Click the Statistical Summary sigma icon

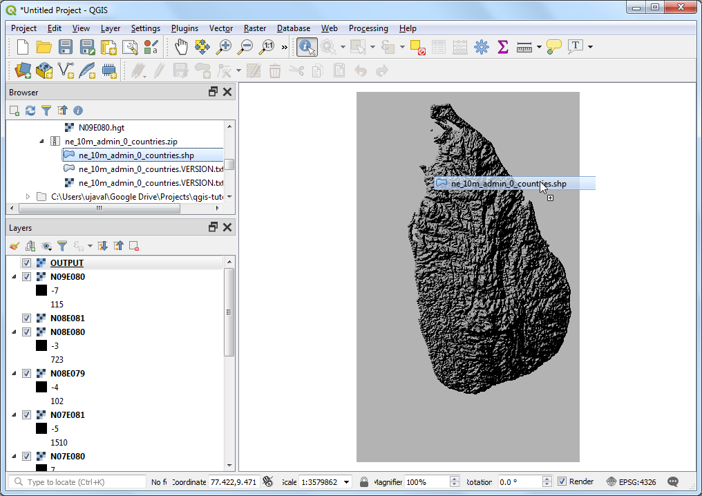point(503,47)
